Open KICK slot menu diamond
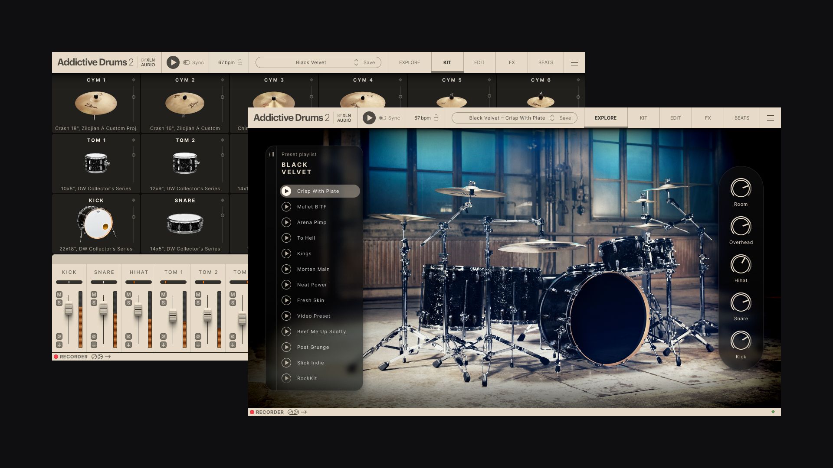 point(134,200)
